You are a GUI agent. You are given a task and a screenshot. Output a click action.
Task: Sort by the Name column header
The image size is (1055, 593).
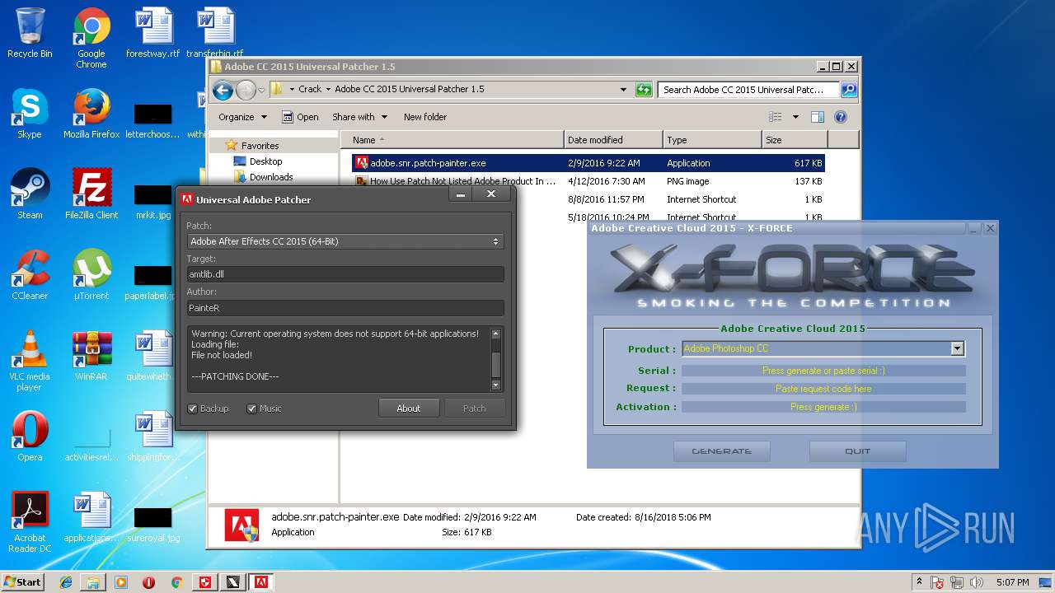pyautogui.click(x=452, y=140)
